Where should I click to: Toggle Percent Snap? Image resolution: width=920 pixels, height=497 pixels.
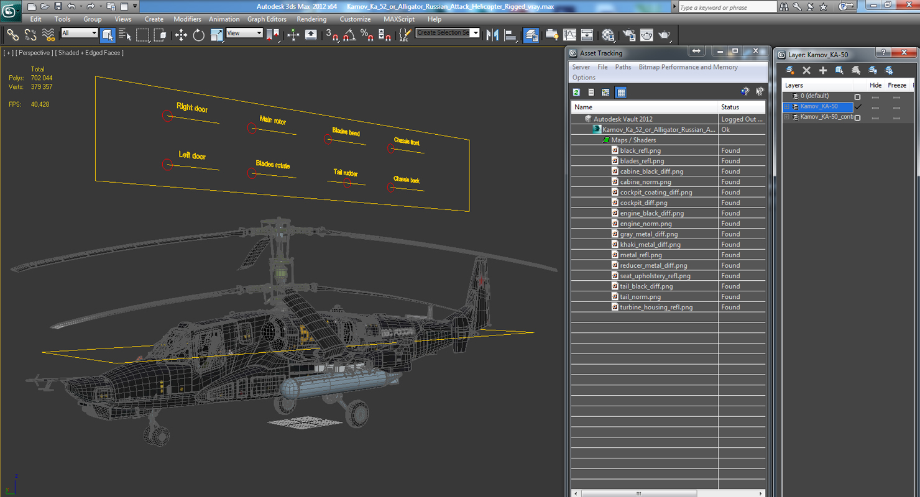[367, 35]
